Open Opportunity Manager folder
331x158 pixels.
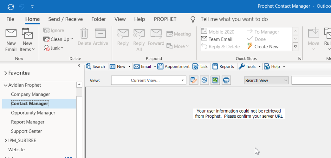33,113
